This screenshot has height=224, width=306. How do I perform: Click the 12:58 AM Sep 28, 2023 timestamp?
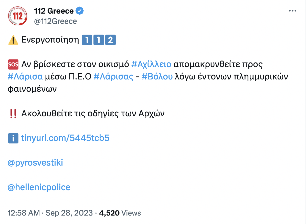point(50,213)
